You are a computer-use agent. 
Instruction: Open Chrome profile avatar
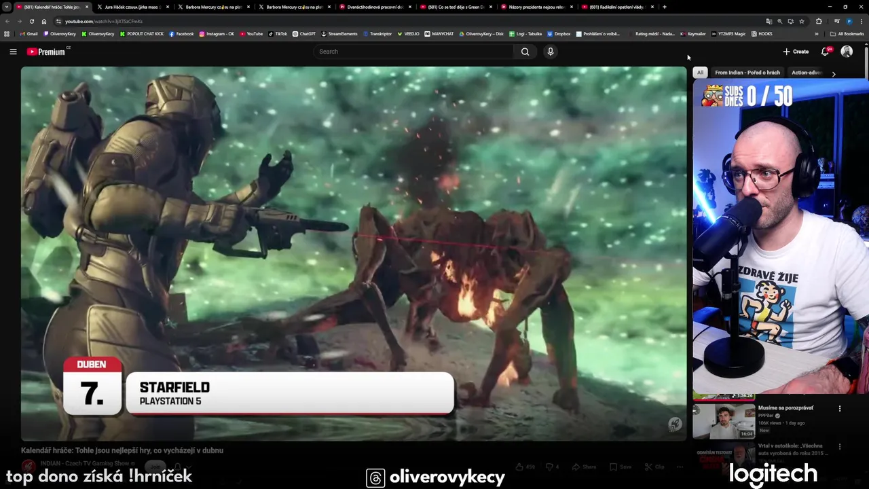(x=849, y=21)
